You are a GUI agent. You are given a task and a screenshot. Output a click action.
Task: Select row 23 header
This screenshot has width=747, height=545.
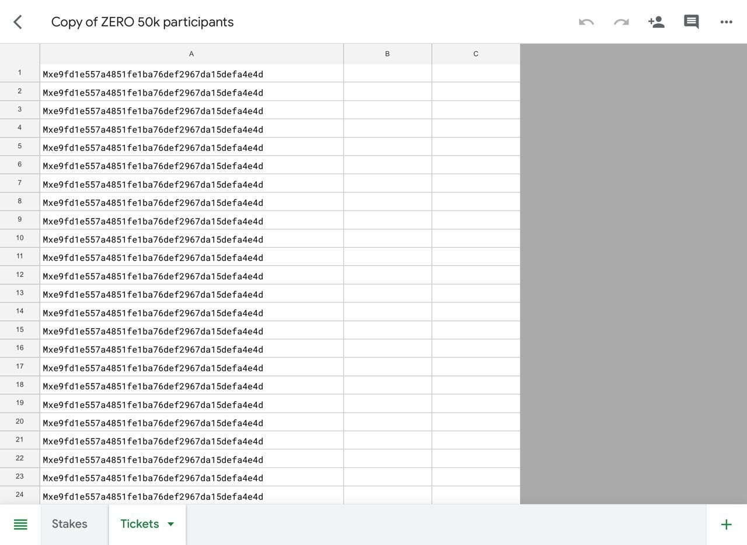click(x=20, y=477)
